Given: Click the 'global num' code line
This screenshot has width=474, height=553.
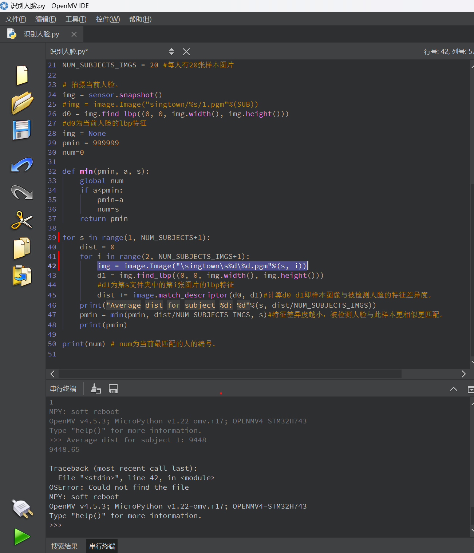Looking at the screenshot, I should [x=102, y=181].
